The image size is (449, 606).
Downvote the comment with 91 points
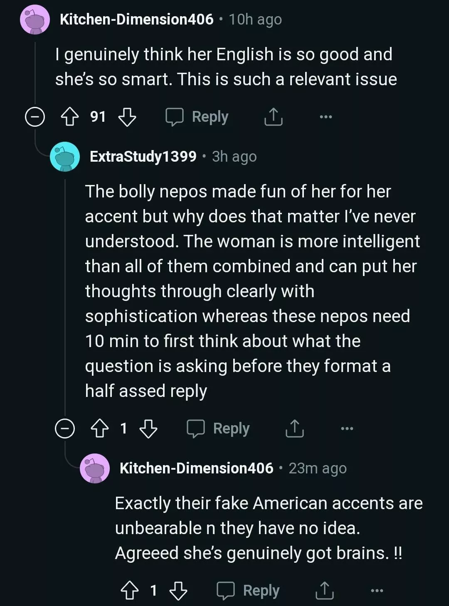pos(127,117)
